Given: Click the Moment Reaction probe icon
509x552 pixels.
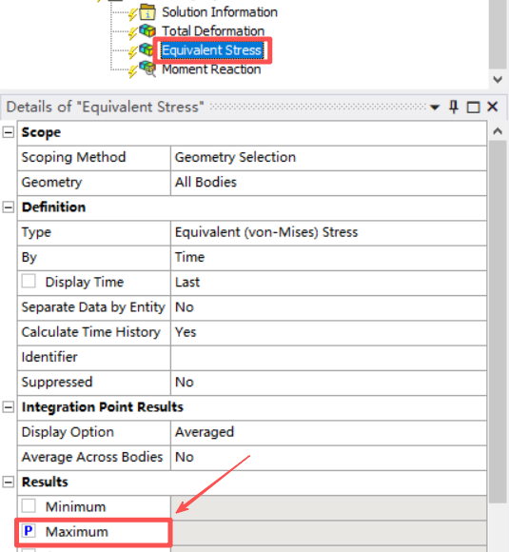Looking at the screenshot, I should 147,69.
